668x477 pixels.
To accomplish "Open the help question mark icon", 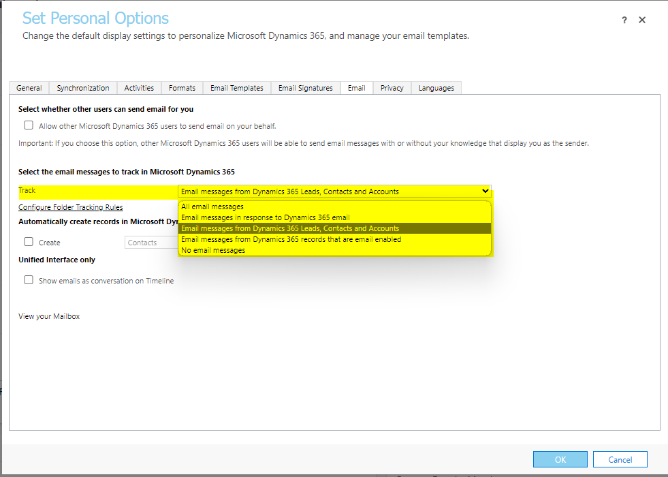I will tap(624, 20).
